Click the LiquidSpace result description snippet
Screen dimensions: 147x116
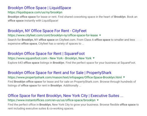73,19
